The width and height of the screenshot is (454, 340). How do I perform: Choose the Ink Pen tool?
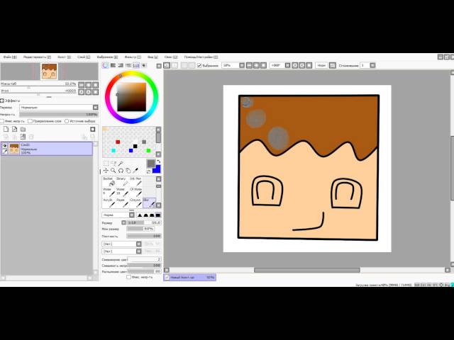135,181
